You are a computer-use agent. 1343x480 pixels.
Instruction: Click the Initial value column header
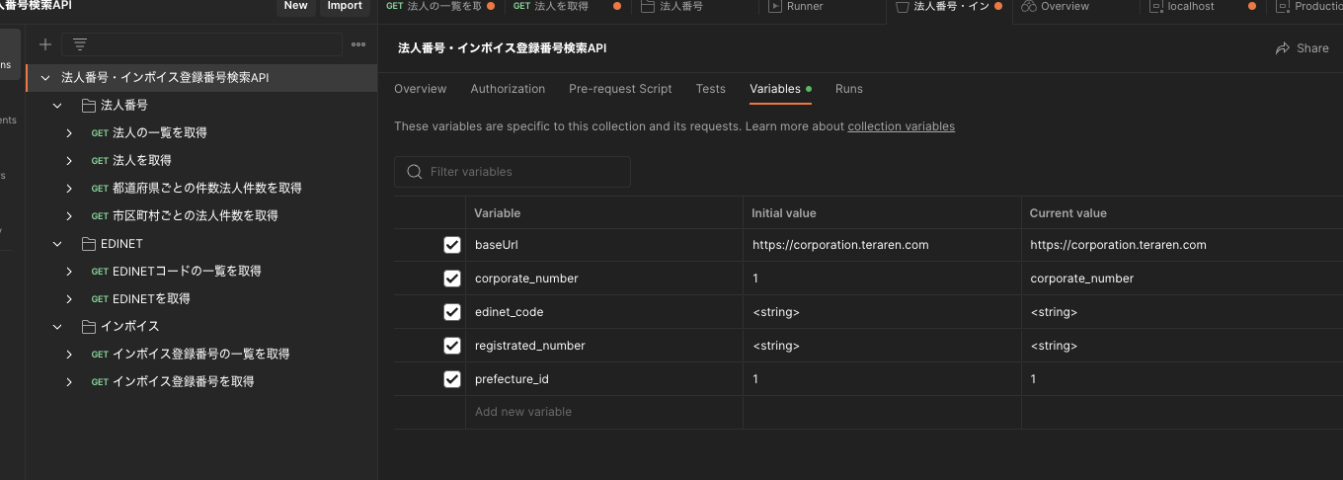click(784, 213)
